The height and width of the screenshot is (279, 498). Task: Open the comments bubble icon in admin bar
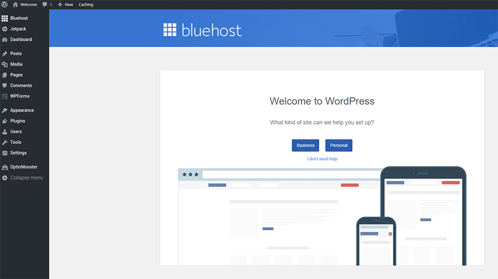[x=45, y=4]
